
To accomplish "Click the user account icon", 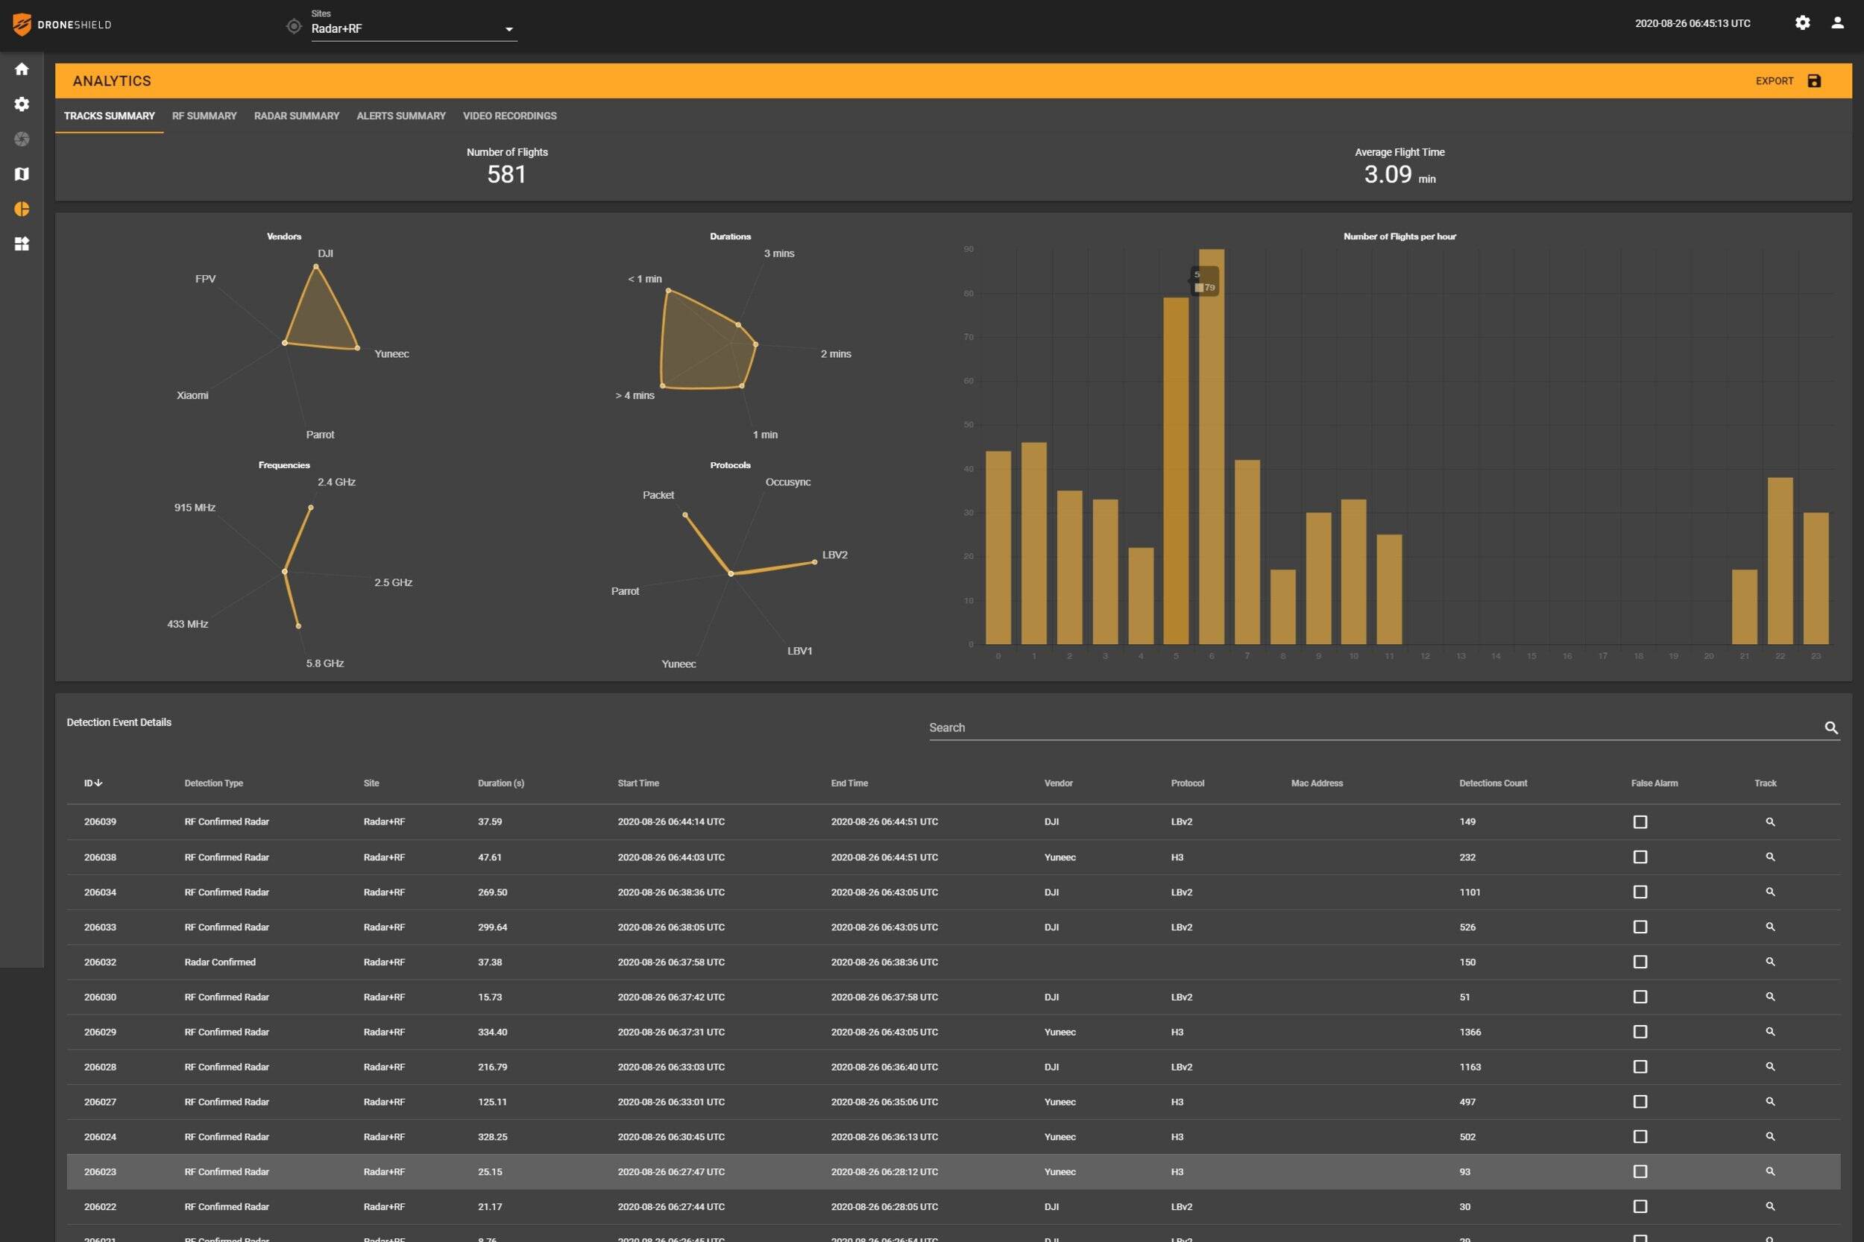I will [x=1837, y=23].
